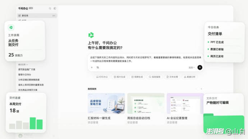This screenshot has width=248, height=139.
Task: Send the prompt with the black arrow button
Action: [200, 67]
